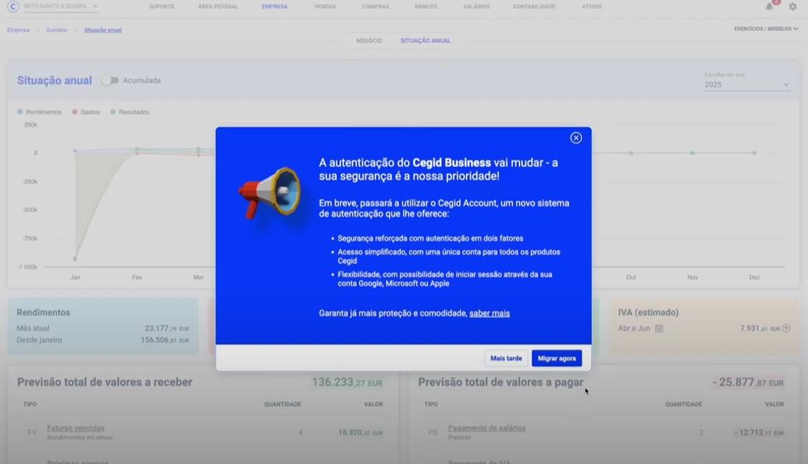This screenshot has height=464, width=808.
Task: Click the megaphone illustration in the popup
Action: (x=269, y=191)
